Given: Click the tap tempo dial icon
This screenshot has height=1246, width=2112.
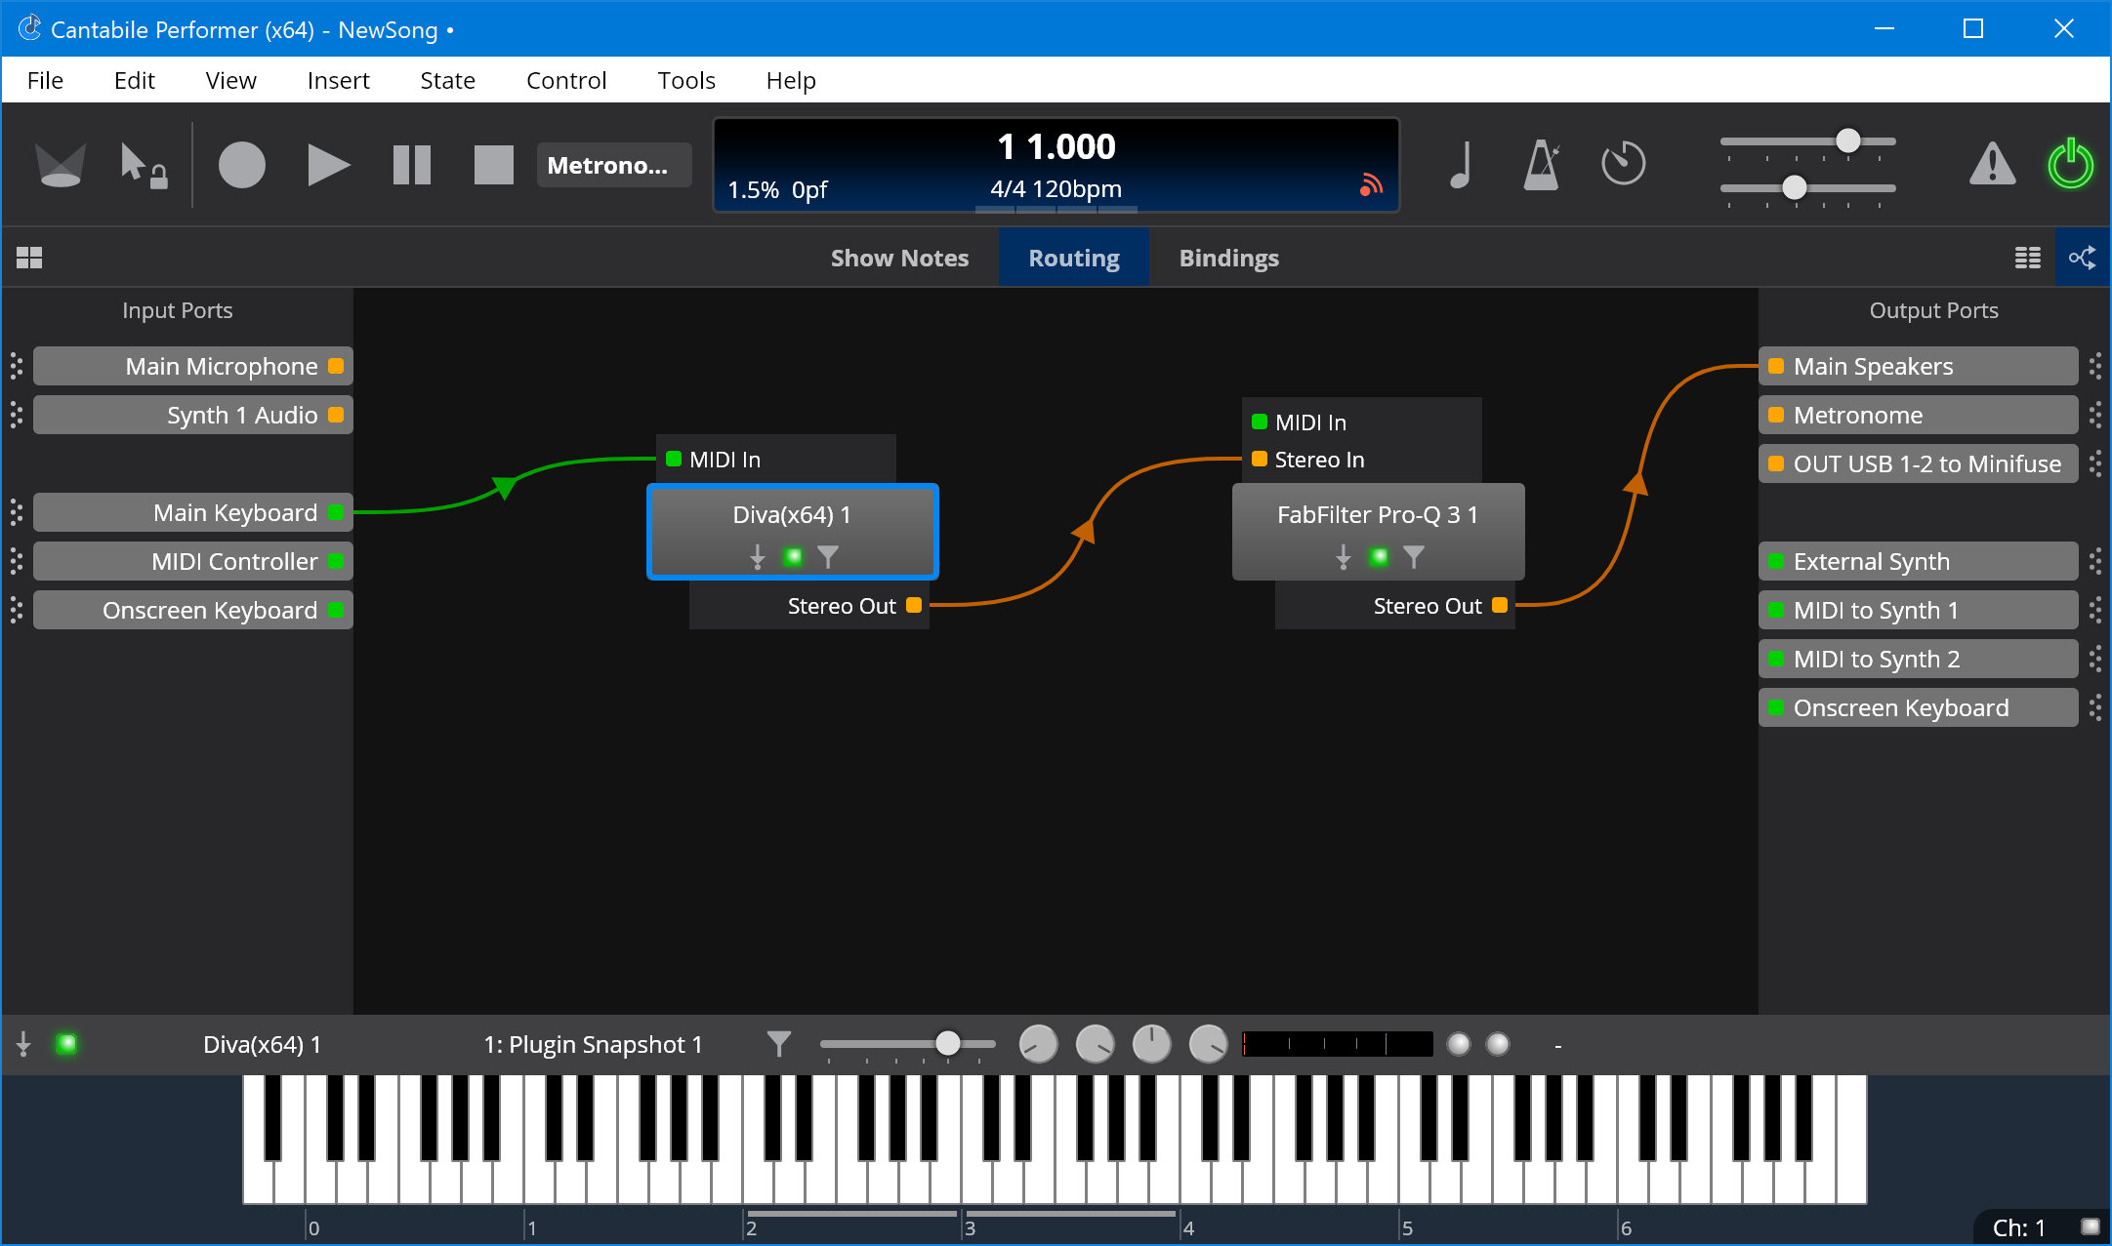Looking at the screenshot, I should click(x=1623, y=164).
